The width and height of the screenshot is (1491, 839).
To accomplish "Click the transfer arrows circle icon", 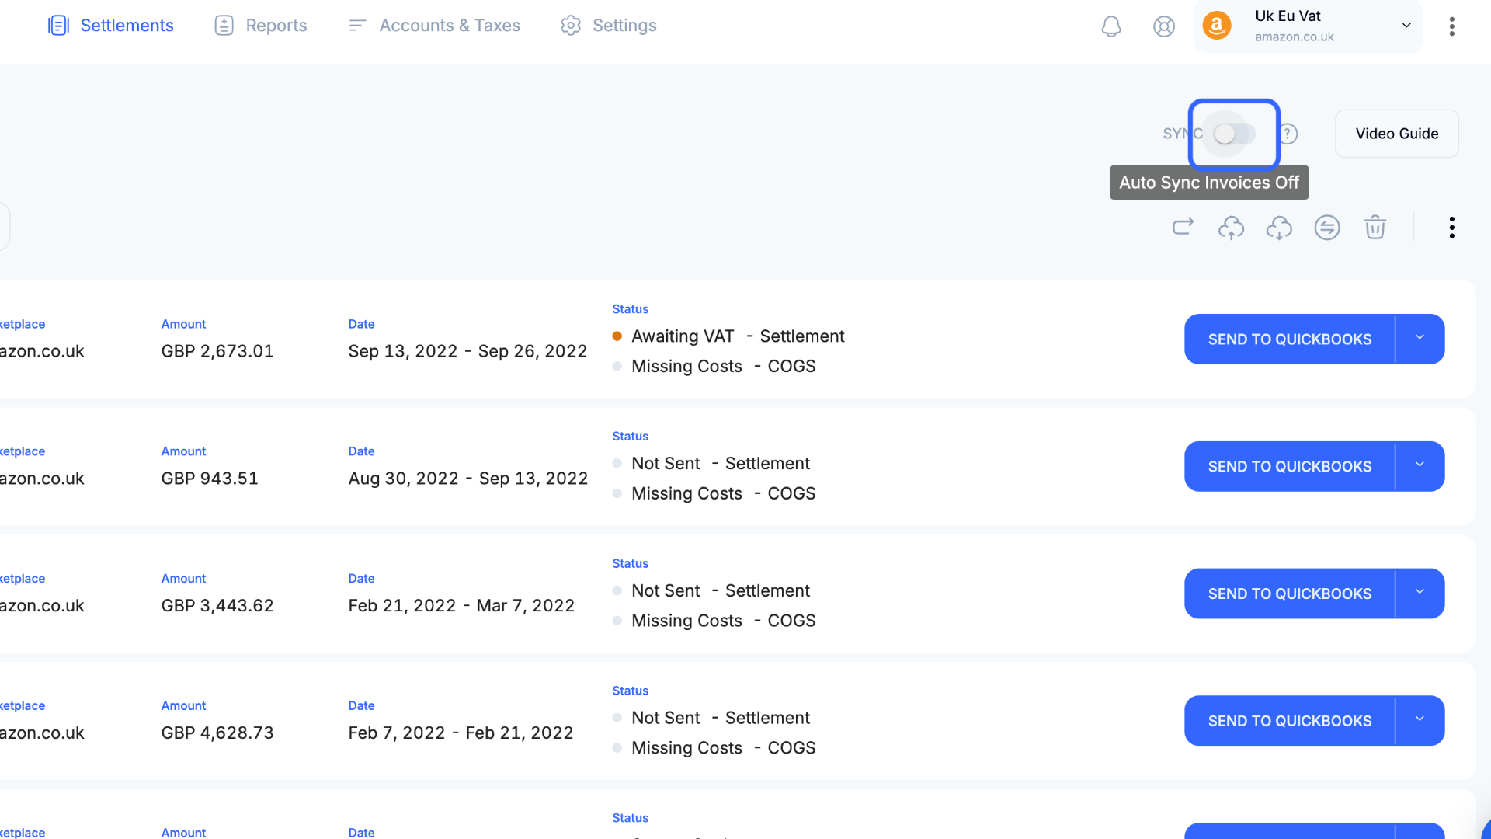I will (1327, 227).
